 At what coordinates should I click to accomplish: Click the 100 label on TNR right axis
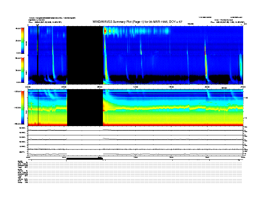click(x=246, y=98)
